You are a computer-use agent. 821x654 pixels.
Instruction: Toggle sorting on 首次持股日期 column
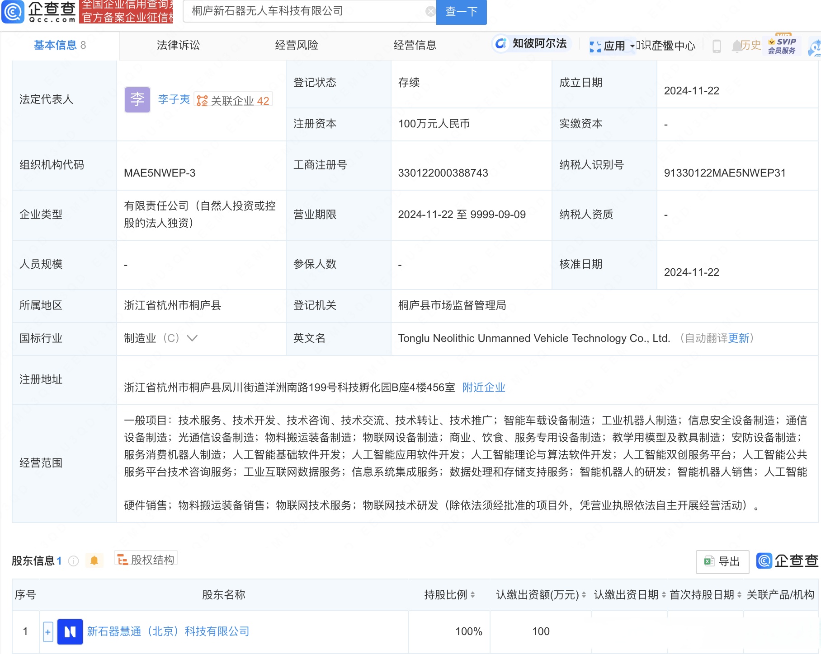click(x=739, y=595)
